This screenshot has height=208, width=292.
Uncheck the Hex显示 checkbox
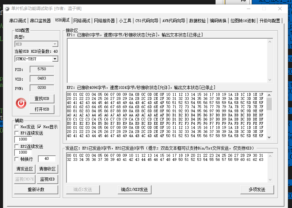(39, 127)
